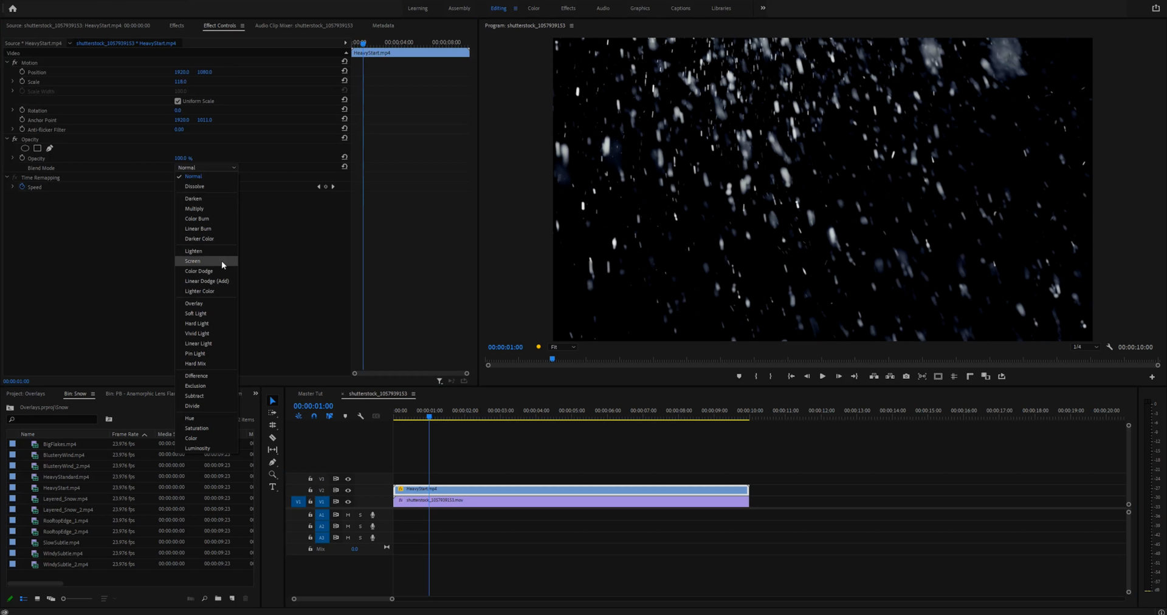This screenshot has width=1167, height=615.
Task: Hide the V2 track output
Action: pos(348,491)
